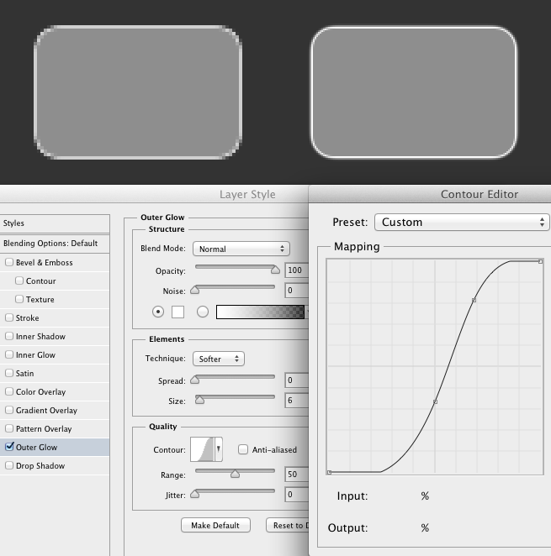Select the Drop Shadow style row label
551x556 pixels.
pyautogui.click(x=40, y=465)
